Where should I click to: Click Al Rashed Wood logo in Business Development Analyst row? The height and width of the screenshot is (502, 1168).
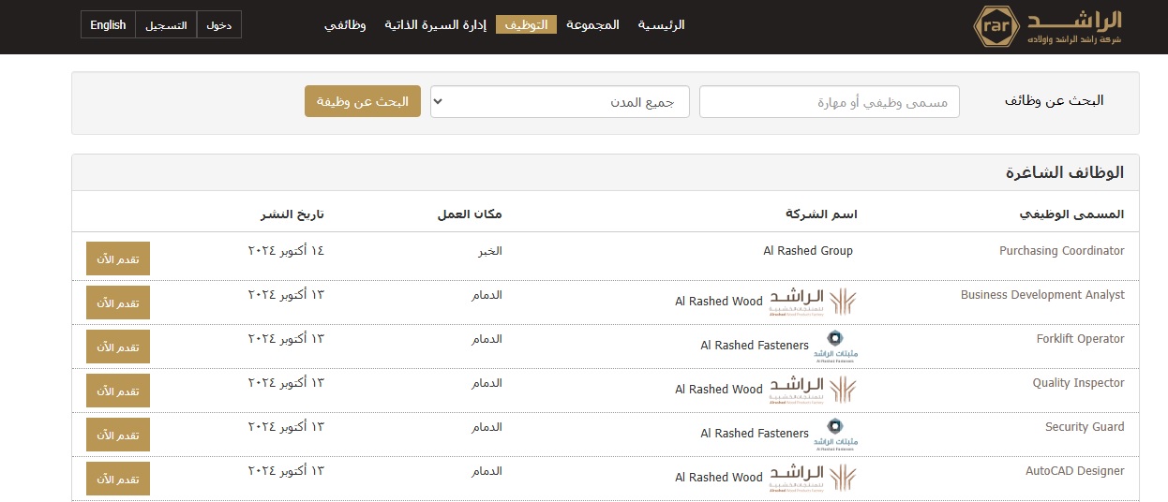click(x=813, y=302)
